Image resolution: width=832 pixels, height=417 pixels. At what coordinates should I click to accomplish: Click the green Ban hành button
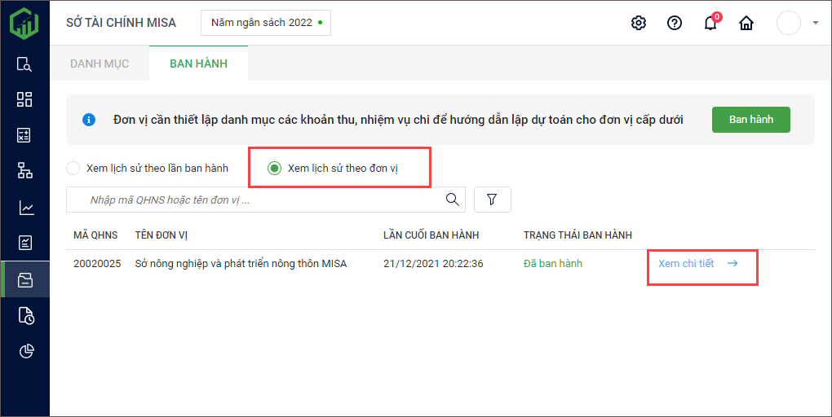click(750, 120)
